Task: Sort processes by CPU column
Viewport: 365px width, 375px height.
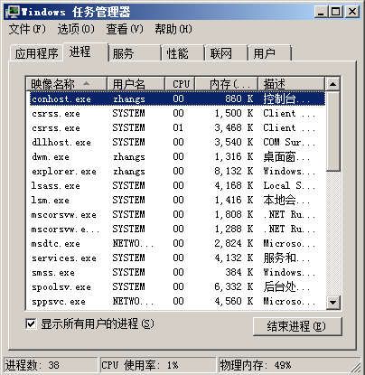Action: (x=180, y=84)
